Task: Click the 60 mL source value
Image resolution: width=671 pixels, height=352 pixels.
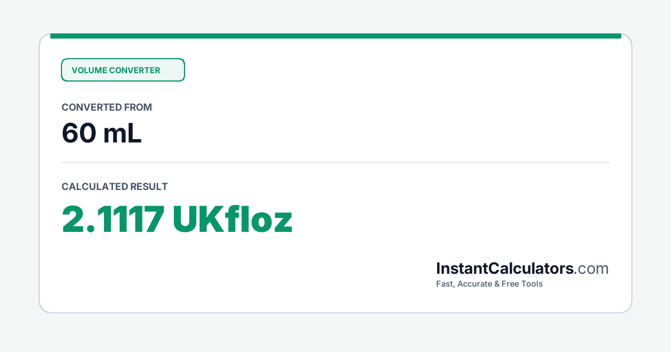Action: pyautogui.click(x=102, y=134)
